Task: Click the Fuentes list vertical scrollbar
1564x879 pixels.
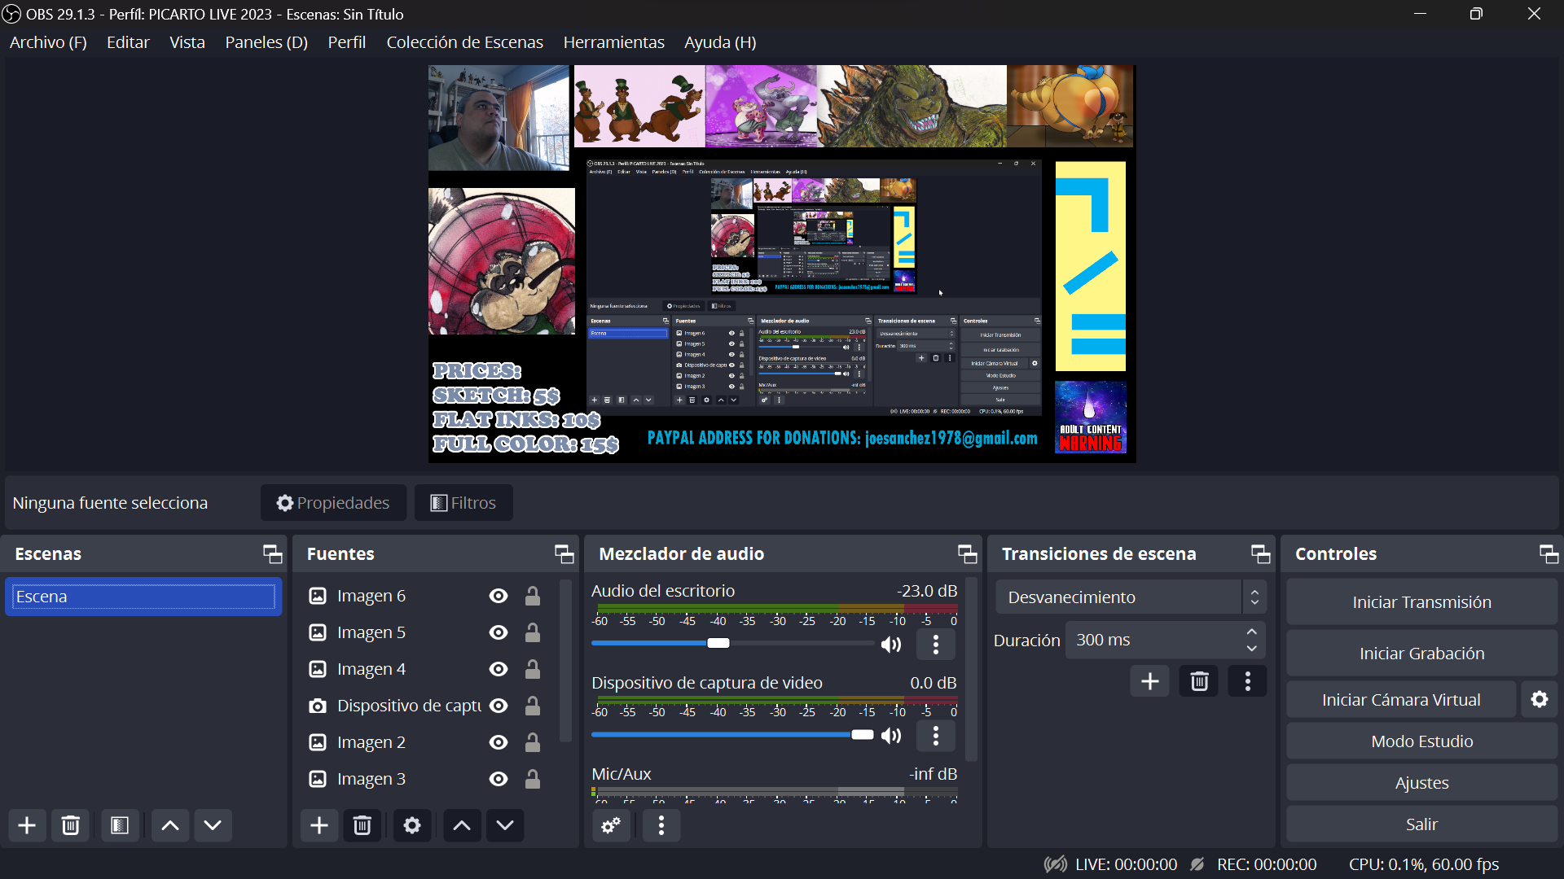Action: tap(565, 661)
